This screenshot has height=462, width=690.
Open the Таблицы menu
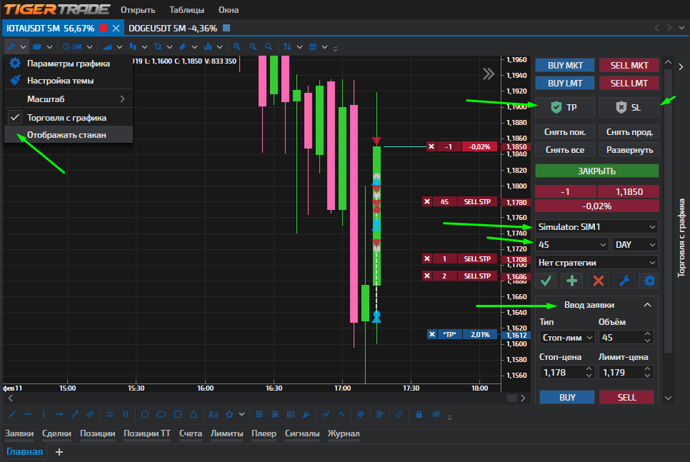[186, 10]
